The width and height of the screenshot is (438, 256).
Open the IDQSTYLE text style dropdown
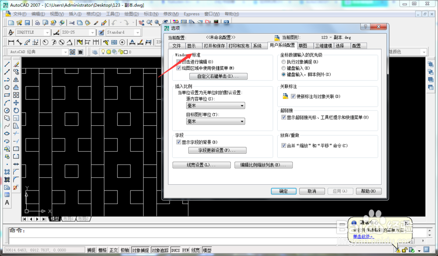[33, 33]
